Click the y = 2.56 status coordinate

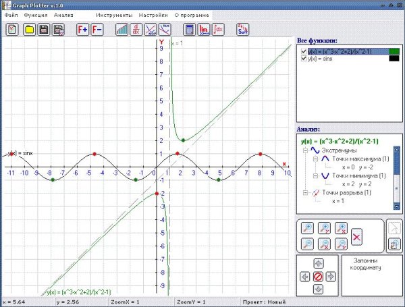pos(67,302)
